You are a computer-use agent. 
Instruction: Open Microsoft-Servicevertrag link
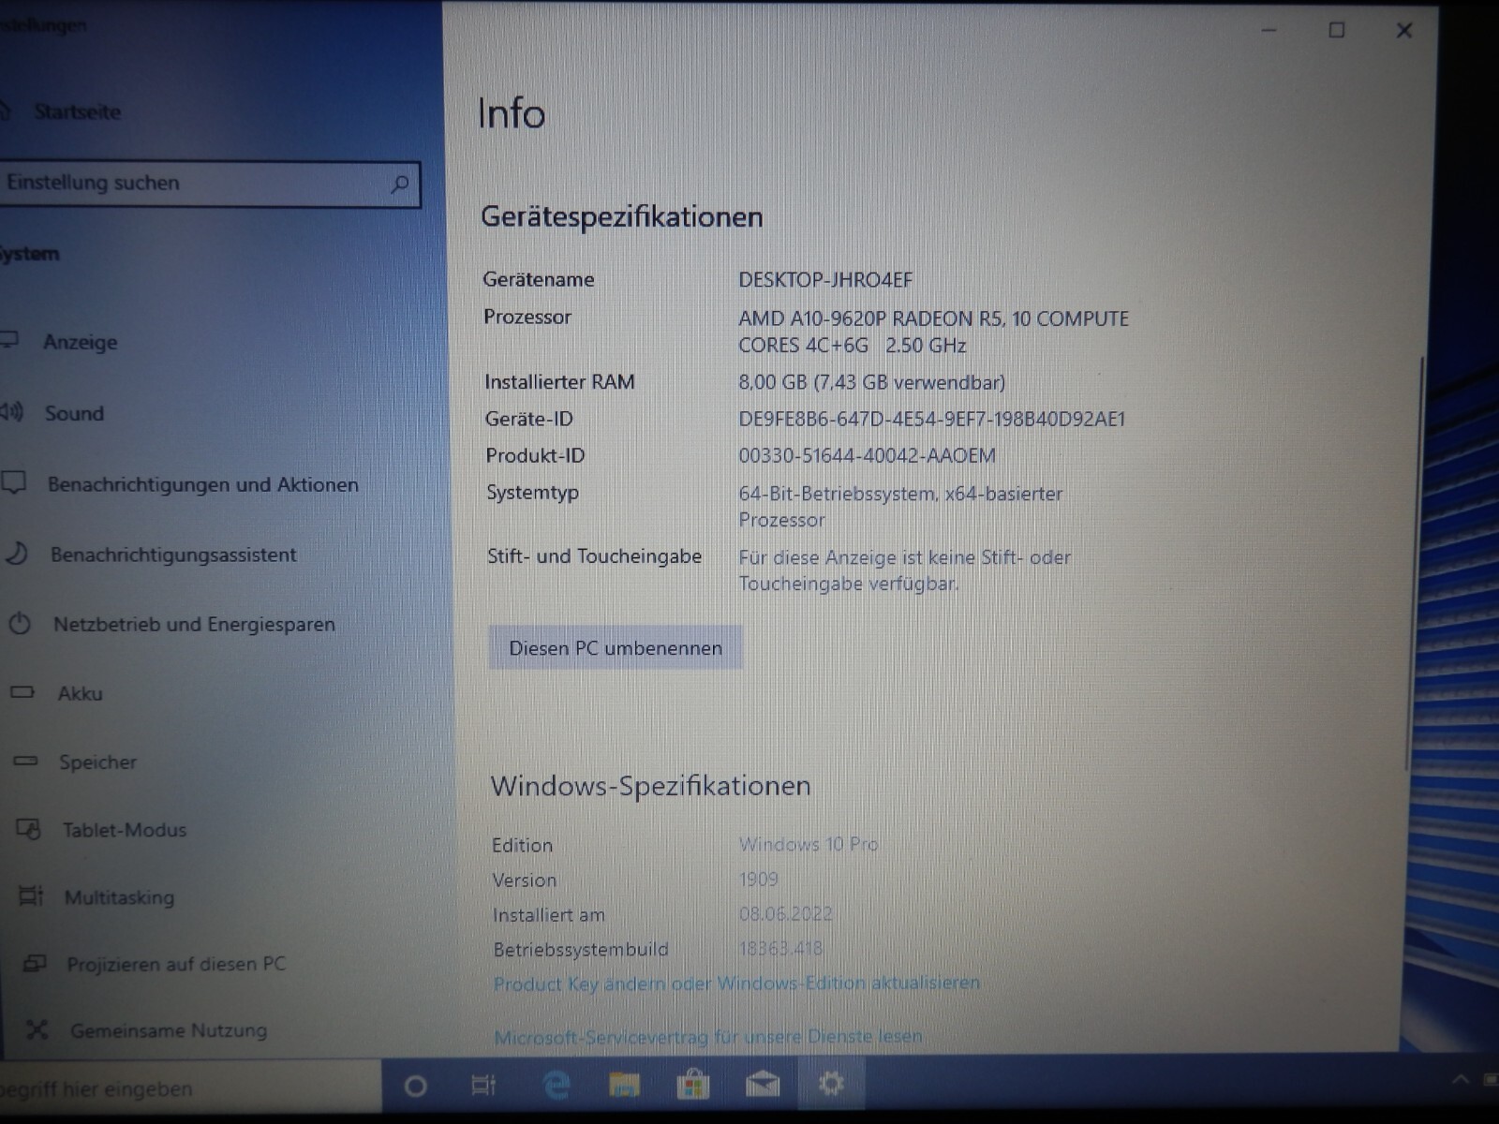(x=708, y=1037)
